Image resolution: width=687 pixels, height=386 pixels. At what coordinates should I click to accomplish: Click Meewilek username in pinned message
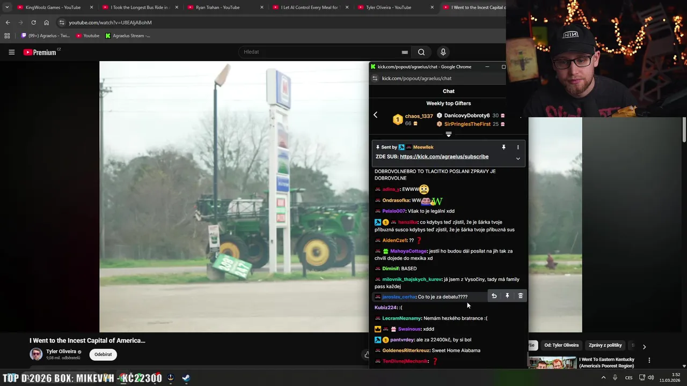[423, 147]
